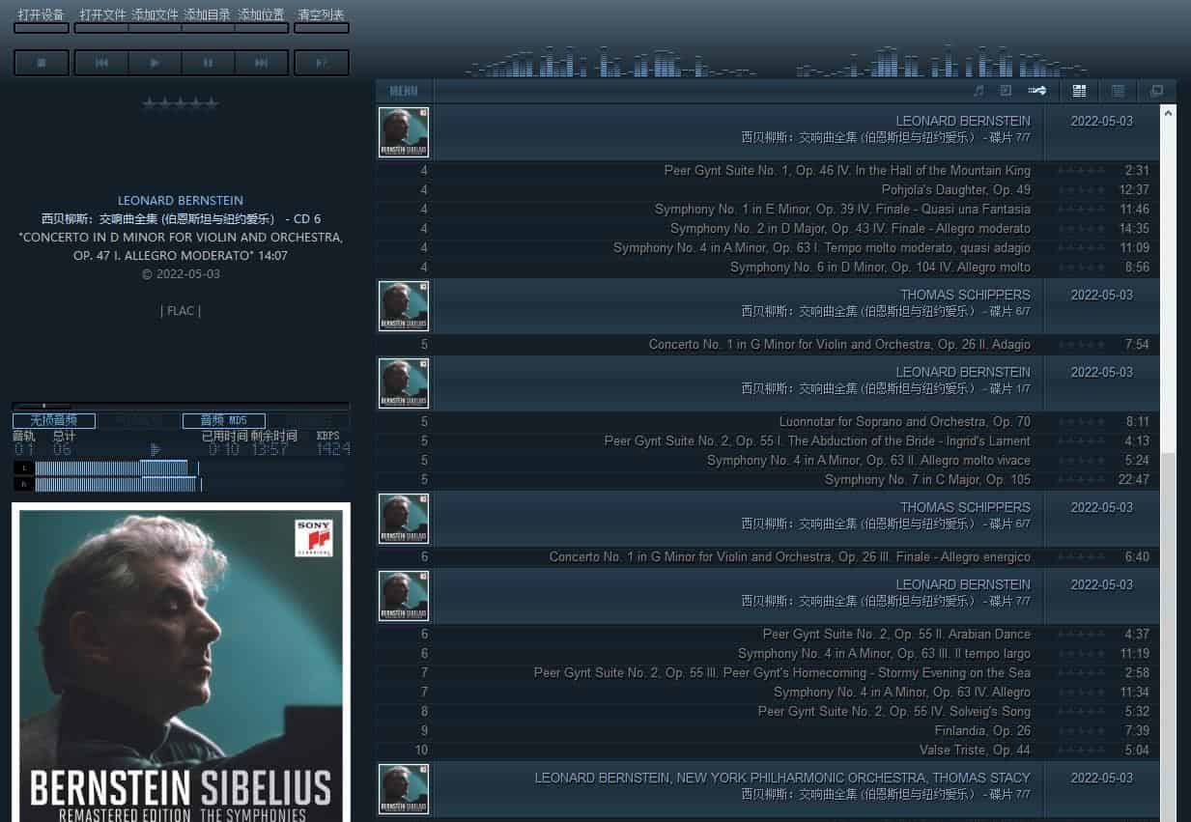Click rating stars on the 'Finlandia, Op. 26' row
The height and width of the screenshot is (822, 1191).
click(x=1081, y=731)
